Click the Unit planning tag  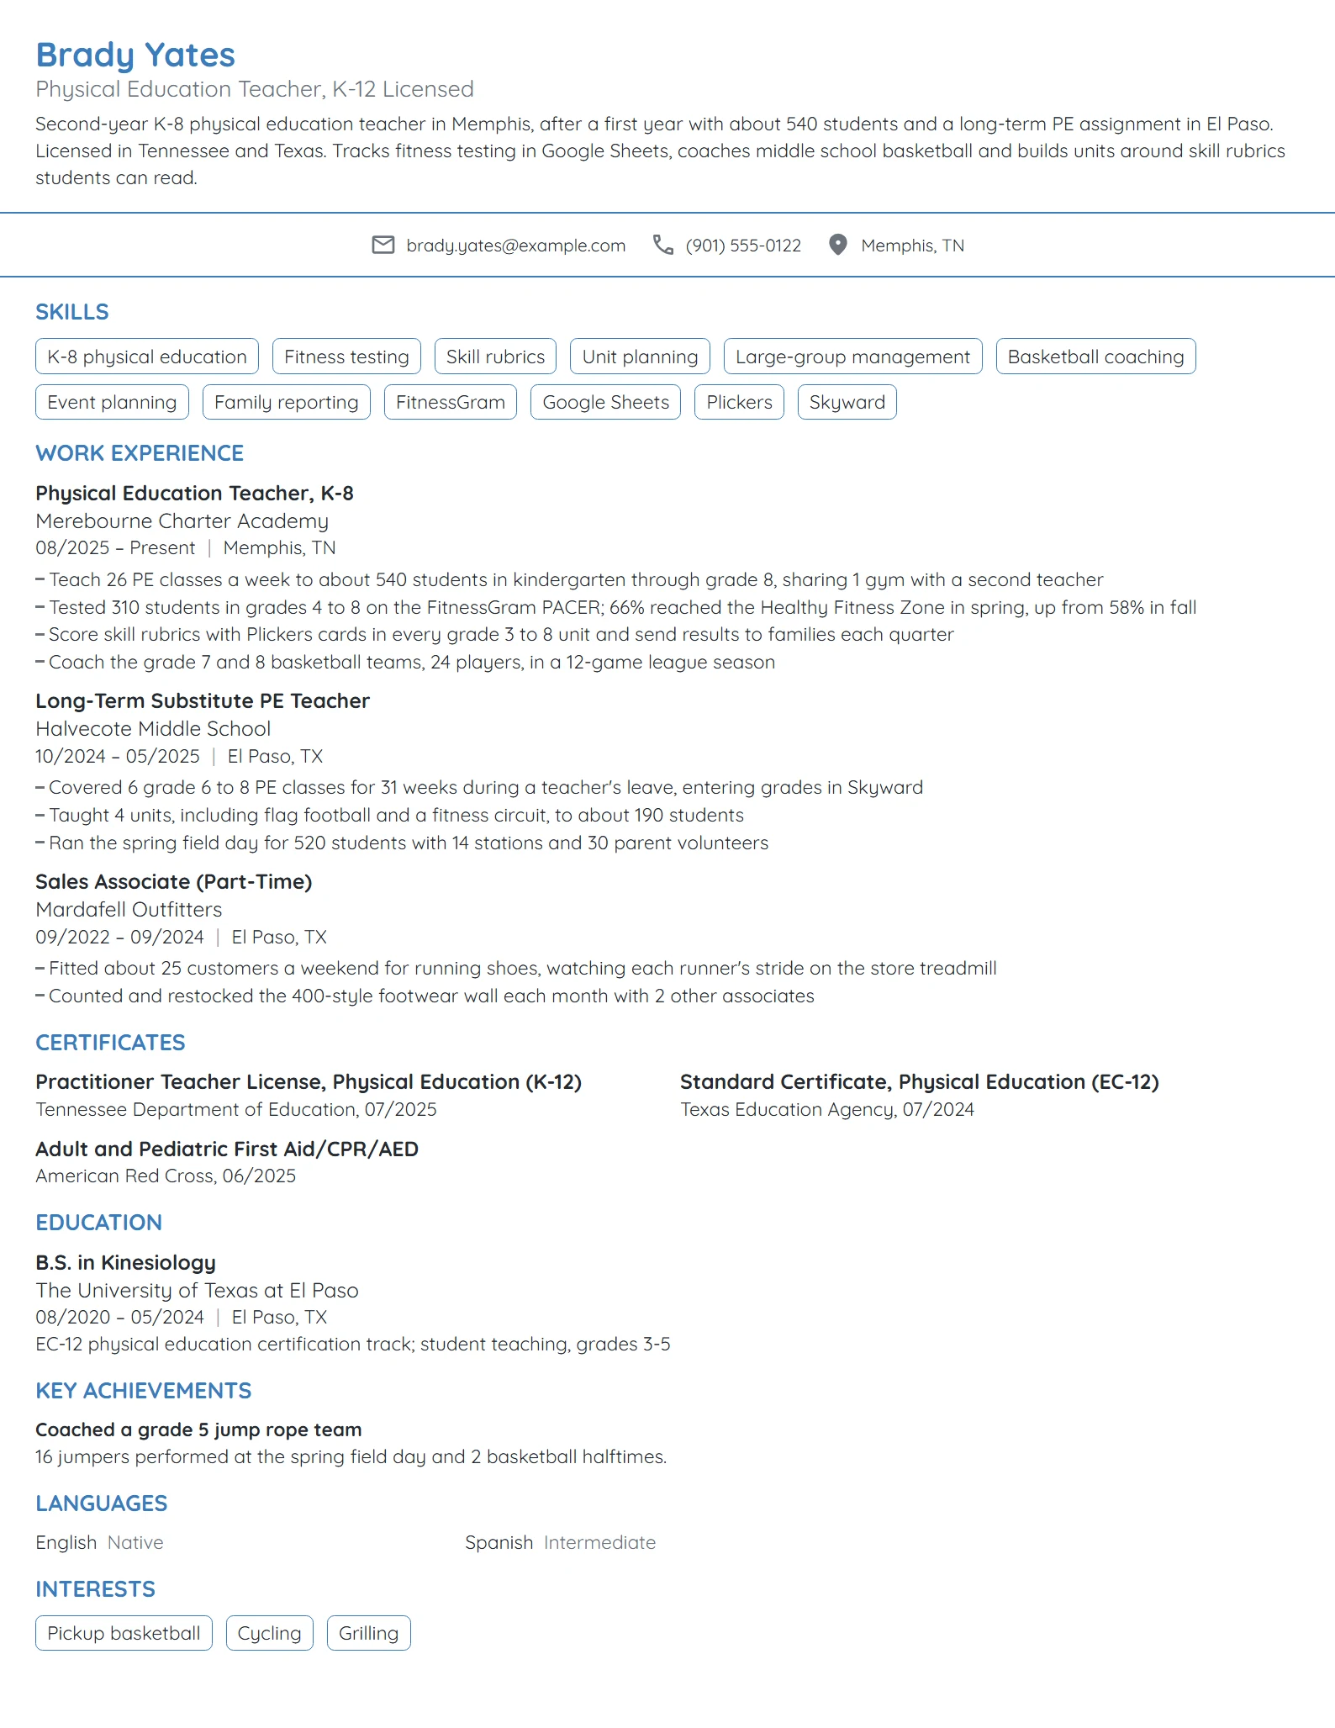[640, 357]
